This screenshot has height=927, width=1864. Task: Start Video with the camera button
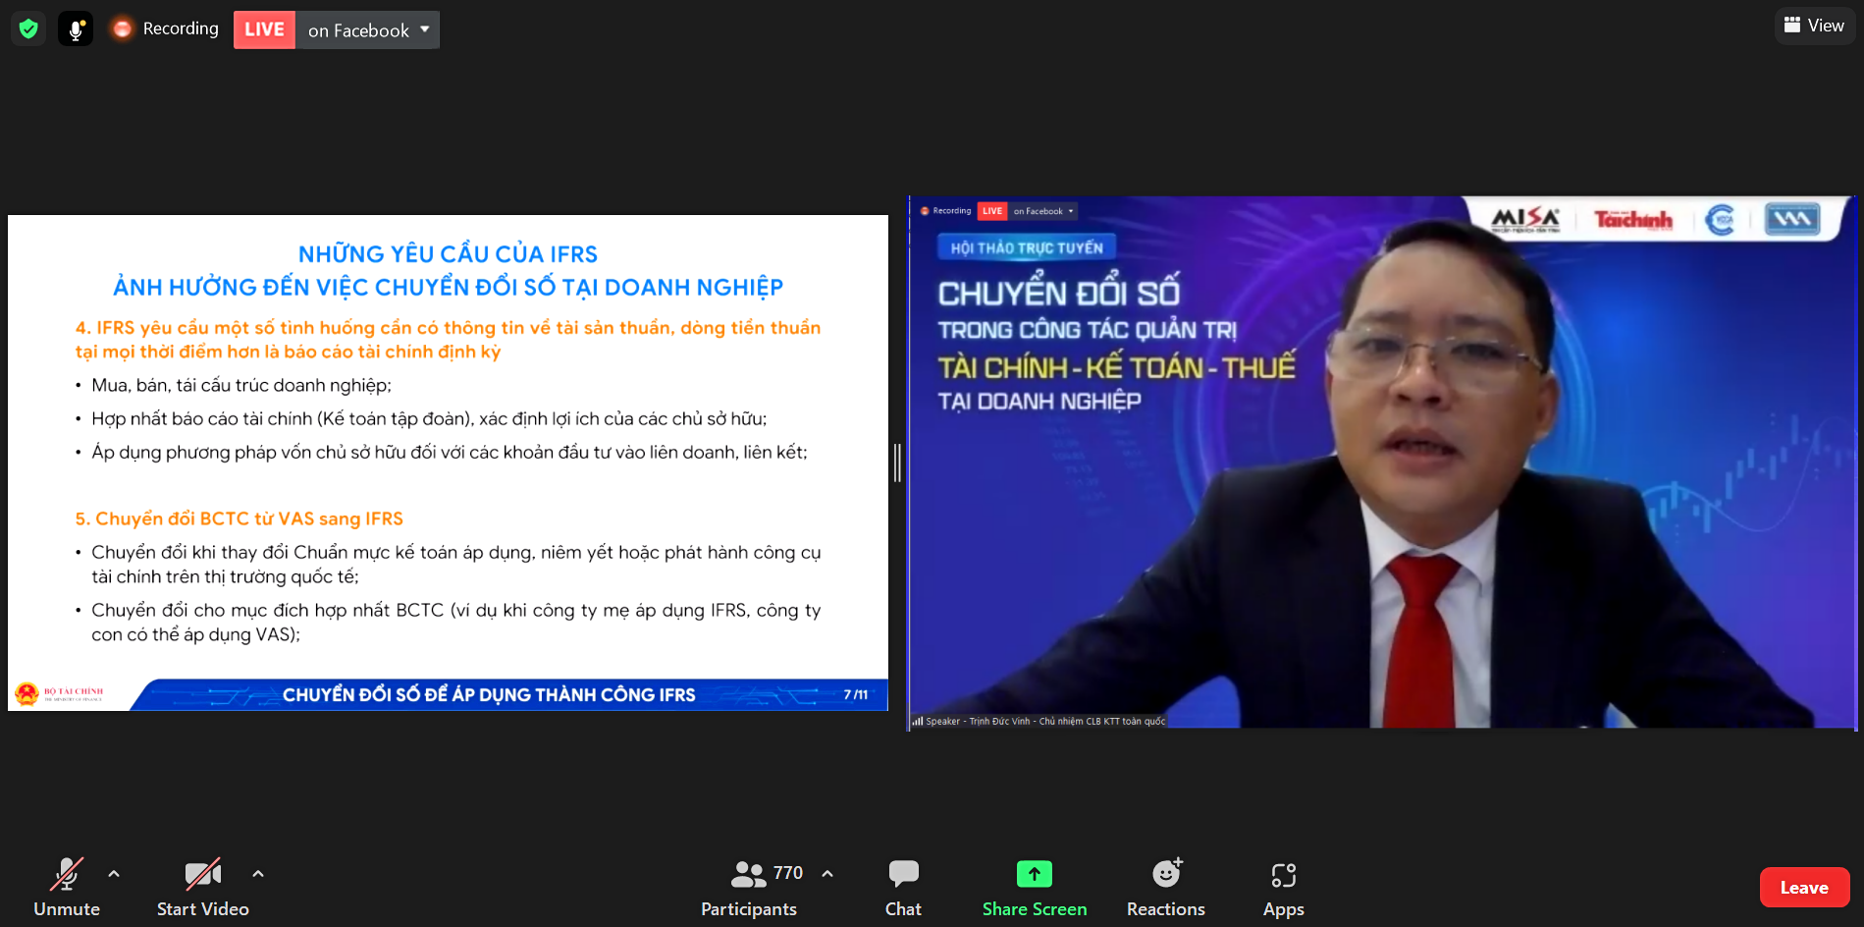pos(202,888)
